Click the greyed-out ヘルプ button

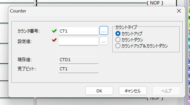point(166,91)
